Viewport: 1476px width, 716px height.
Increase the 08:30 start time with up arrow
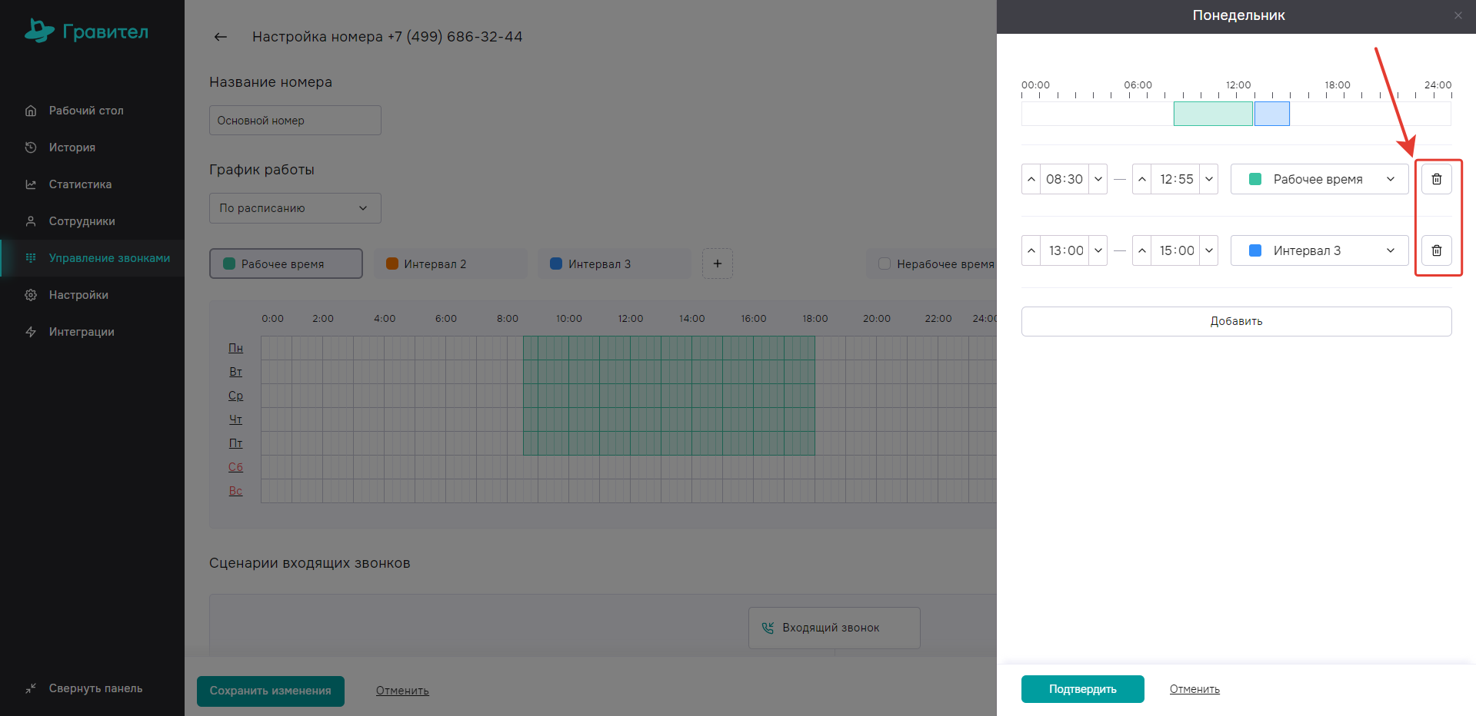pos(1031,179)
